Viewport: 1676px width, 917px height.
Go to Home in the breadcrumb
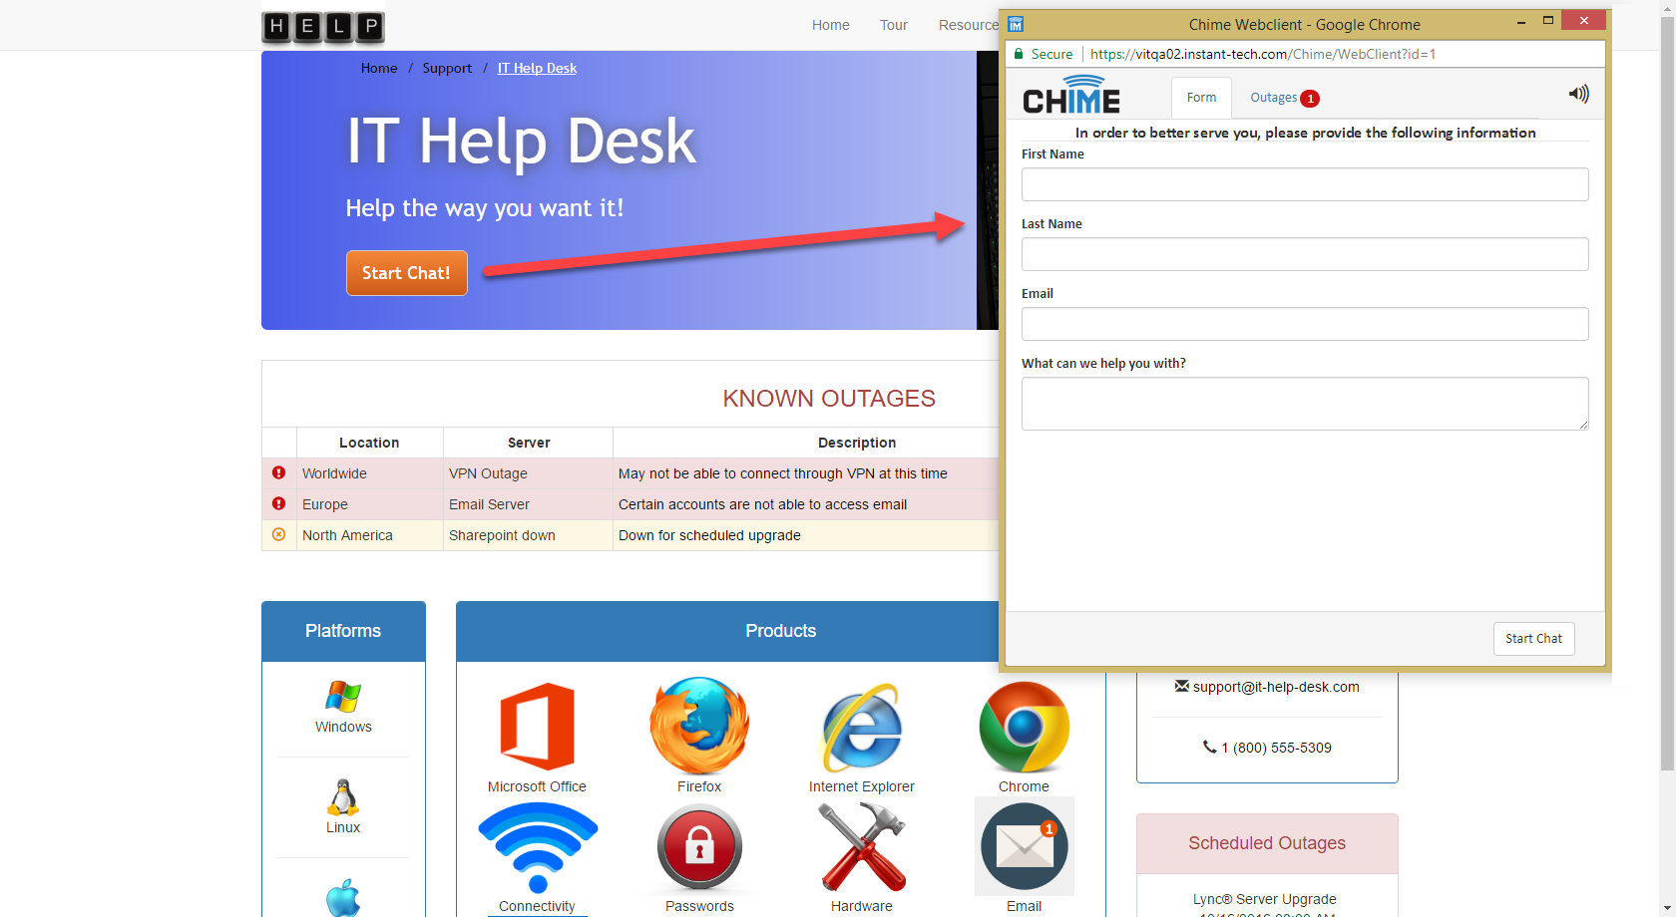379,68
